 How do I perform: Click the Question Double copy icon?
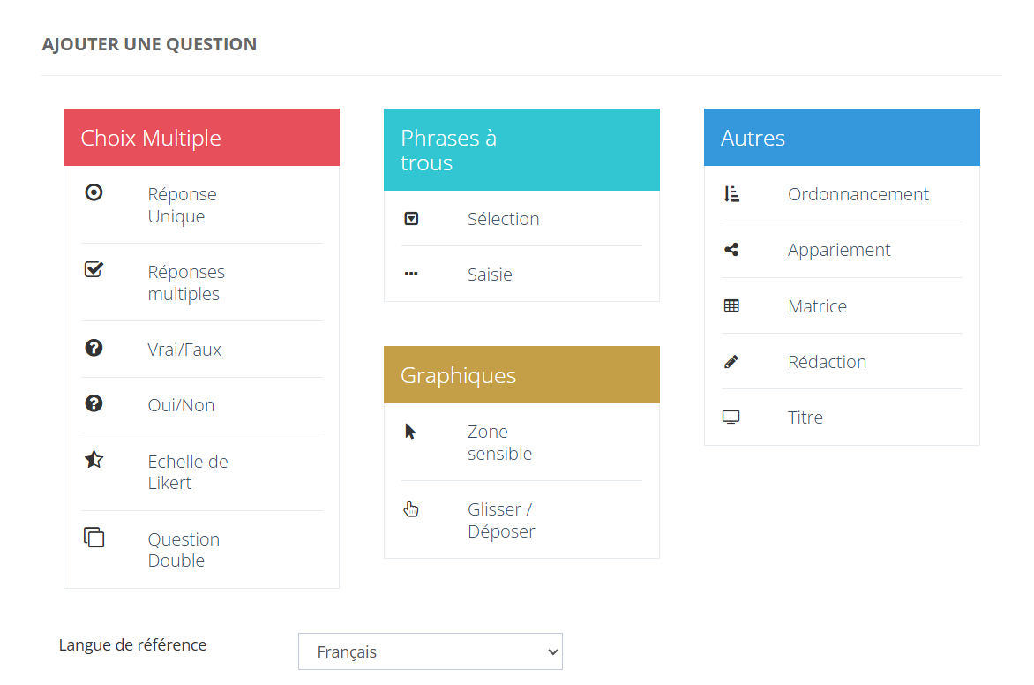94,537
